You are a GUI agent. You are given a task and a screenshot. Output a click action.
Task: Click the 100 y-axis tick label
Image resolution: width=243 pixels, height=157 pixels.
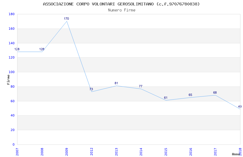pyautogui.click(x=12, y=72)
